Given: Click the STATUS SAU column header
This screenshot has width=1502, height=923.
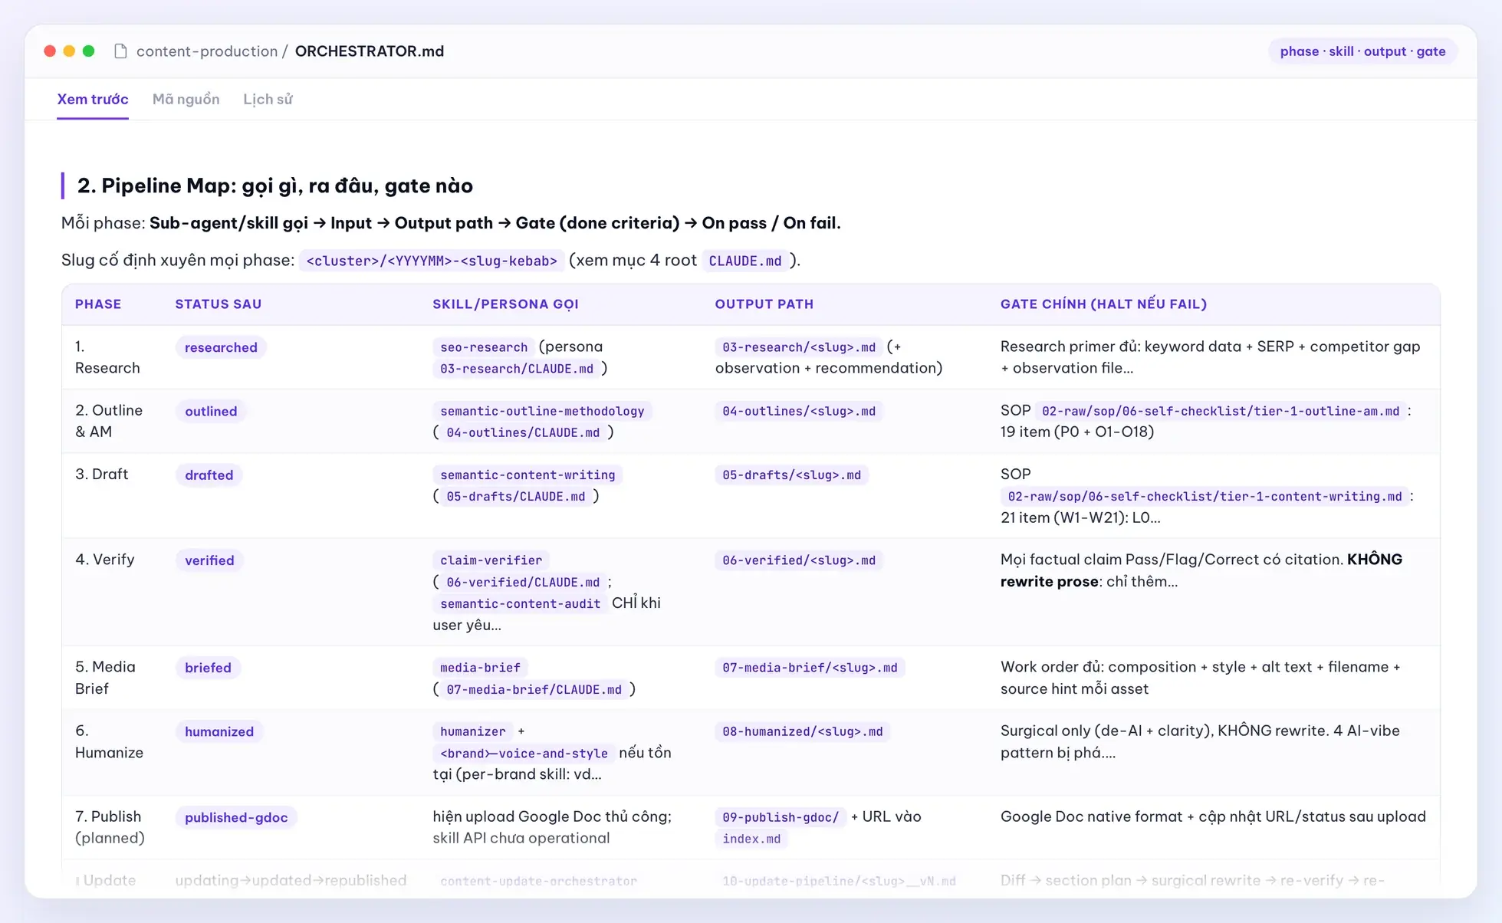Looking at the screenshot, I should pyautogui.click(x=219, y=304).
